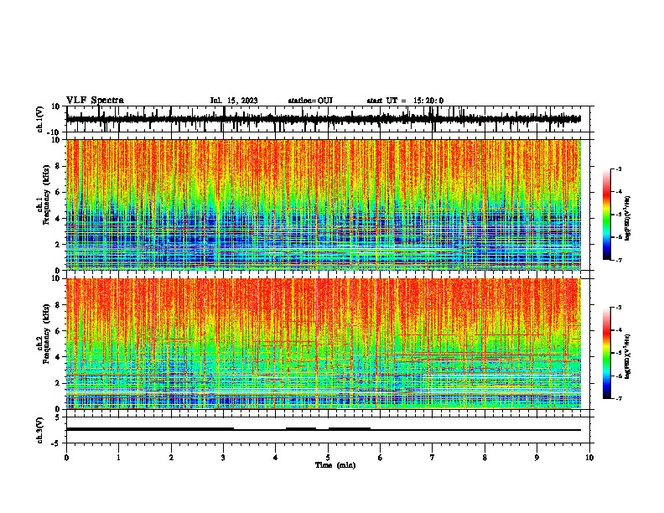Click the ch.1 "Frequency (kHz)" axis label
This screenshot has width=664, height=513.
(46, 195)
